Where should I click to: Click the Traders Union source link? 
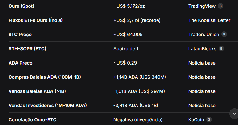click(x=204, y=35)
